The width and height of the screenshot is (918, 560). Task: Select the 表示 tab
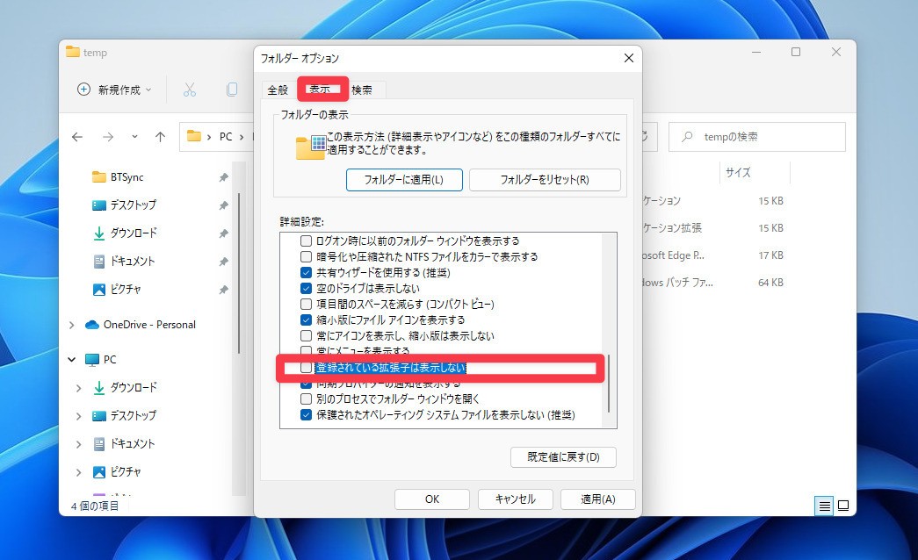click(320, 89)
